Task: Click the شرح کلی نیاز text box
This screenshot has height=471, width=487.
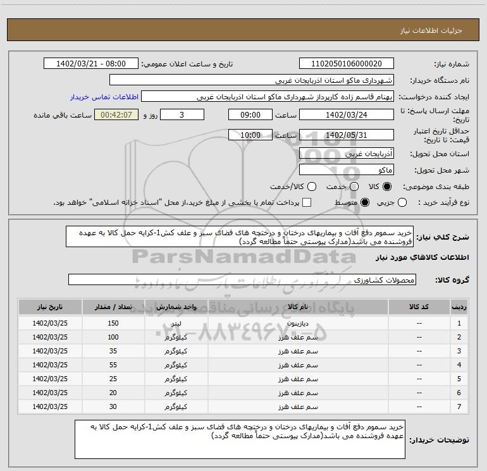Action: (240, 237)
